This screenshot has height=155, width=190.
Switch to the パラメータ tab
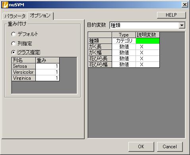pyautogui.click(x=15, y=16)
